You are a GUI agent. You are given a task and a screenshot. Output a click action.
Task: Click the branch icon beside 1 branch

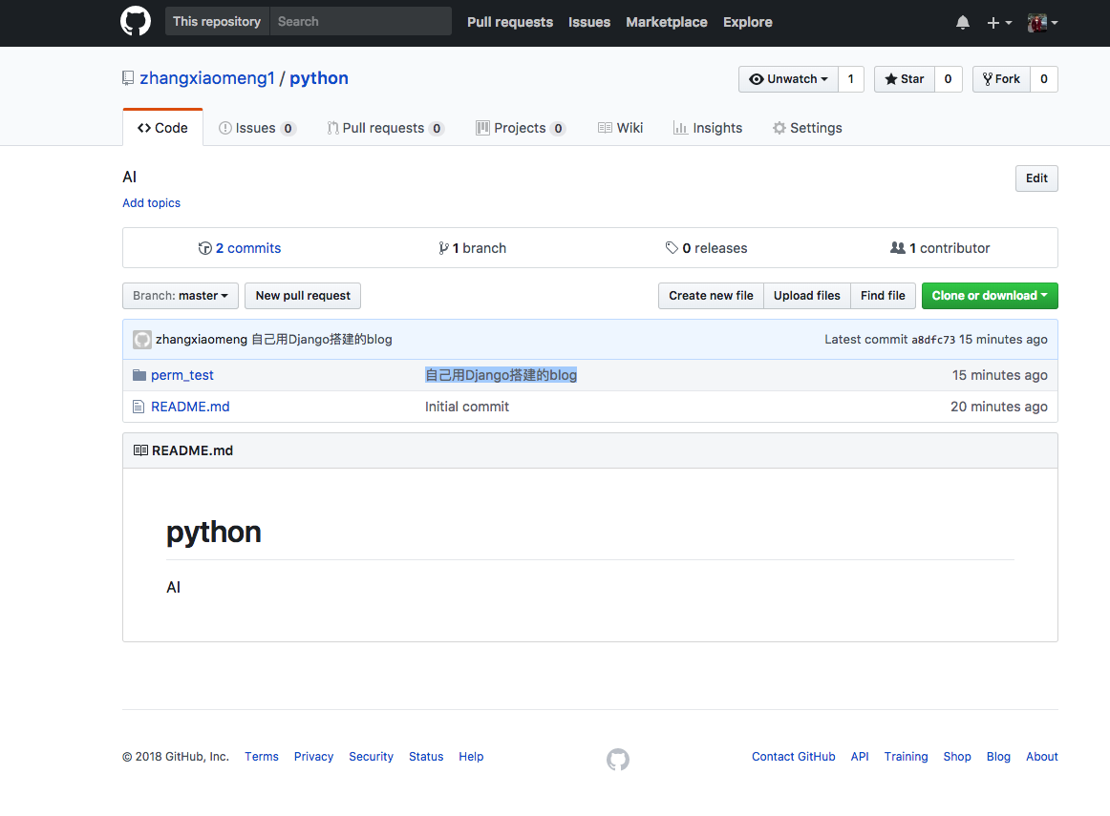point(443,248)
